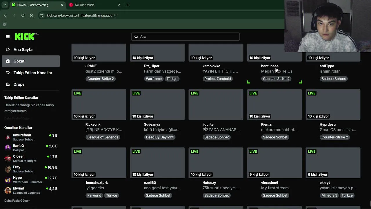Open Suveanya stream thumbnail

pos(157,105)
